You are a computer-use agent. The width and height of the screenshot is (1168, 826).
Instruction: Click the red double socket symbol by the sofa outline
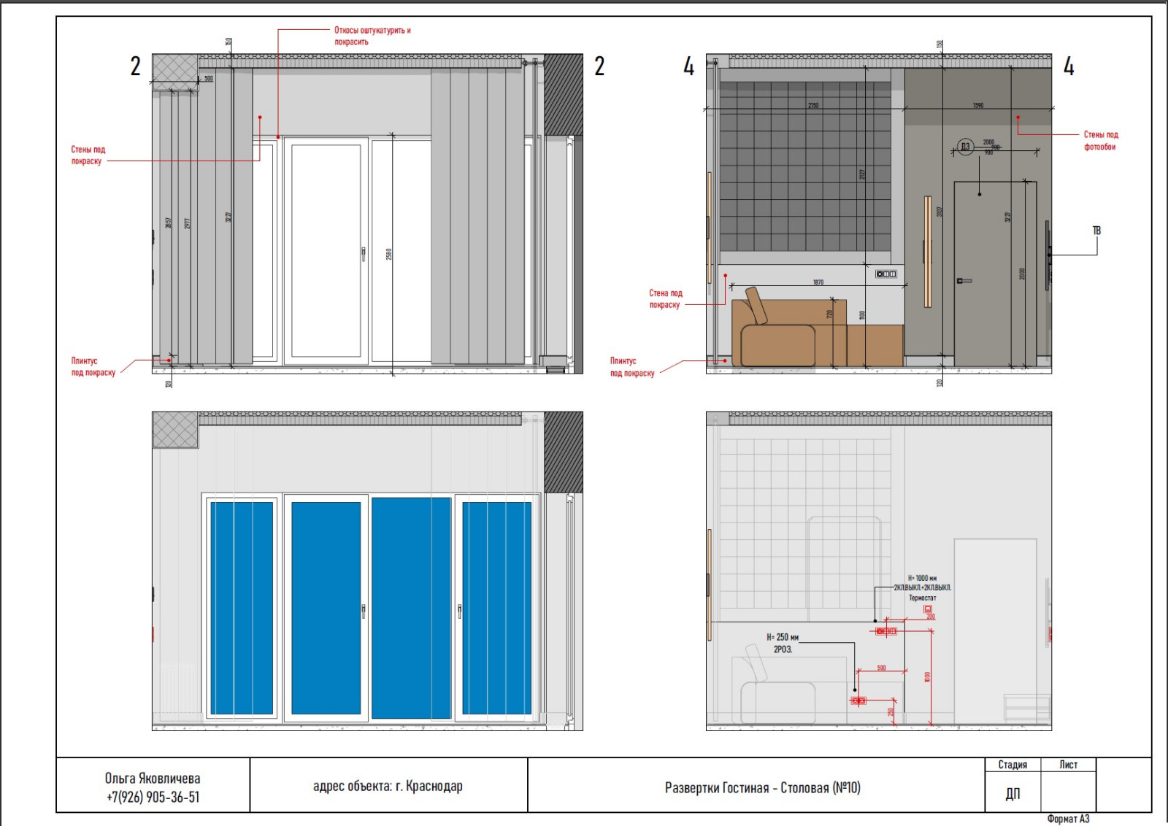tap(858, 700)
